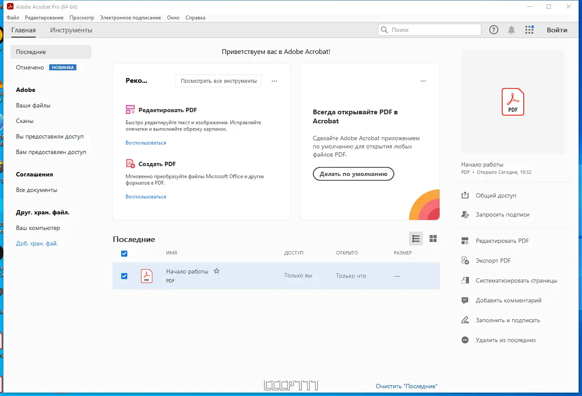The image size is (582, 396).
Task: Click the 'Очистить "Последние"' link
Action: point(406,386)
